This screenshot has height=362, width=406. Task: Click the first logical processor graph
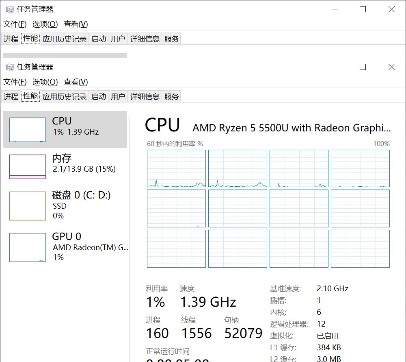tap(176, 168)
